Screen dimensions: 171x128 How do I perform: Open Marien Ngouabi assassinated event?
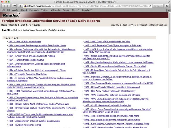pos(112,87)
